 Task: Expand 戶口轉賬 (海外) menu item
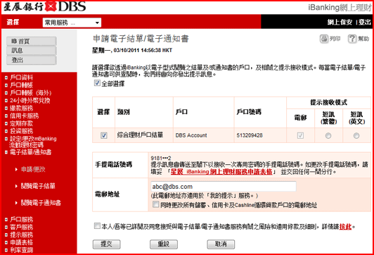coord(30,93)
